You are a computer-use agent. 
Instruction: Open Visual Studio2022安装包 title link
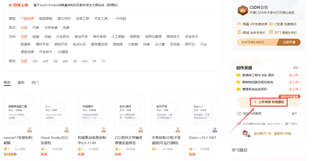pyautogui.click(x=54, y=140)
